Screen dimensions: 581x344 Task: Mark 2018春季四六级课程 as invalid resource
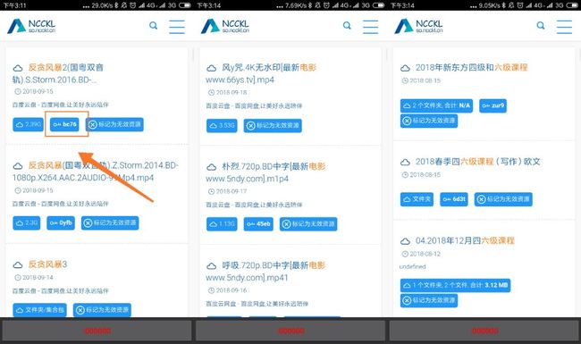click(x=503, y=199)
